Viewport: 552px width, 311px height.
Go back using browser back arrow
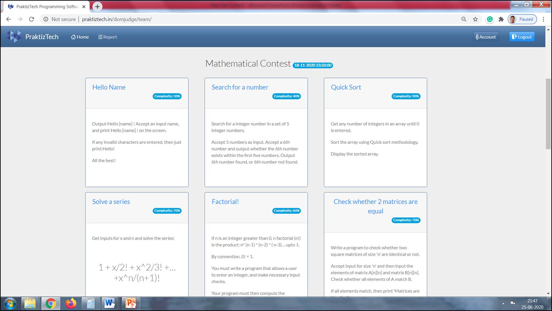(9, 19)
